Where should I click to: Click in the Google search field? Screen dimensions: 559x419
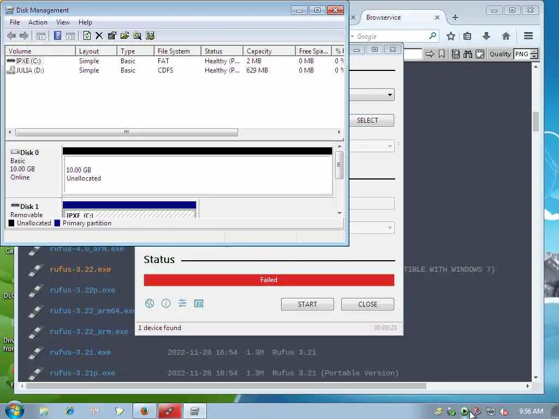click(391, 36)
